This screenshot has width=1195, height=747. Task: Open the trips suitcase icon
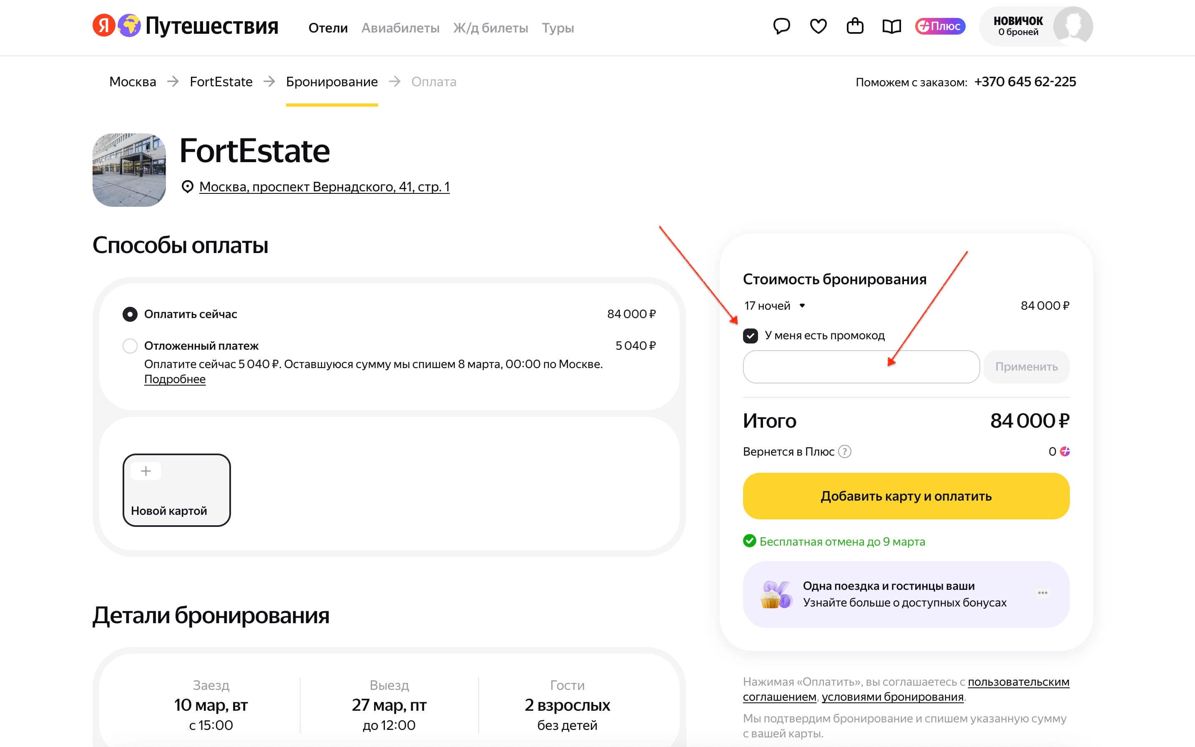[x=855, y=26]
